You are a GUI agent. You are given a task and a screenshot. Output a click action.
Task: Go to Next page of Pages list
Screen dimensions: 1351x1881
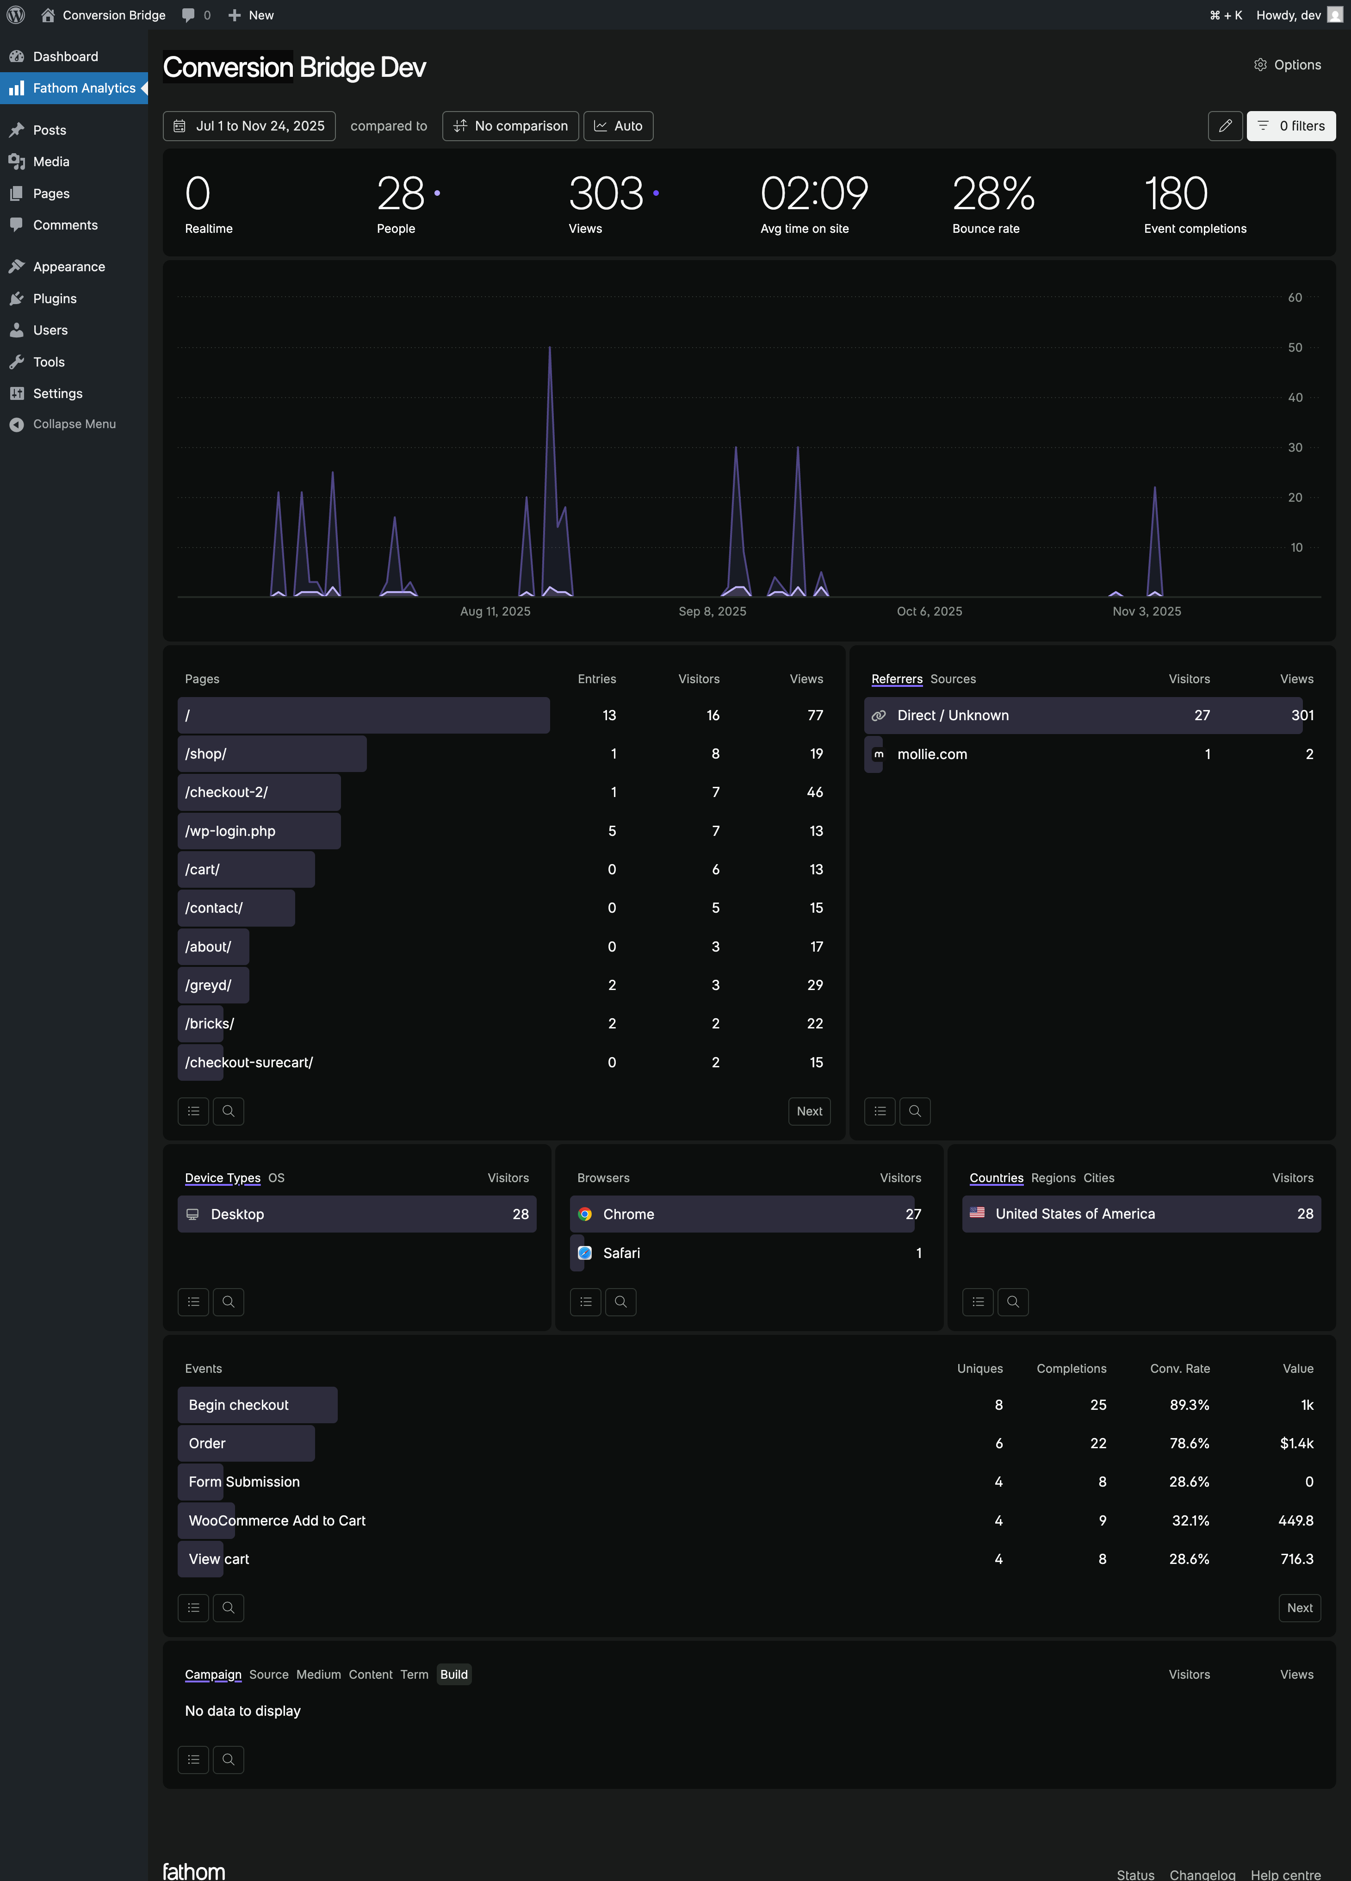pyautogui.click(x=809, y=1111)
